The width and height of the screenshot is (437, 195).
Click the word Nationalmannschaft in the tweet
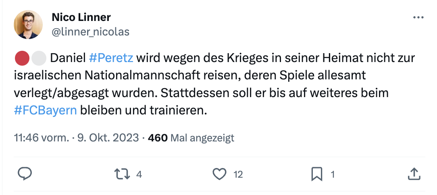coord(134,76)
